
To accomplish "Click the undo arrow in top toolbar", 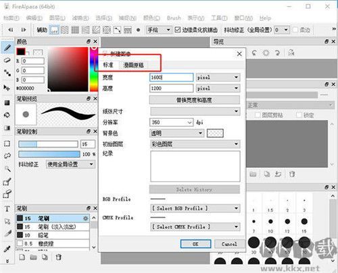I will point(11,30).
